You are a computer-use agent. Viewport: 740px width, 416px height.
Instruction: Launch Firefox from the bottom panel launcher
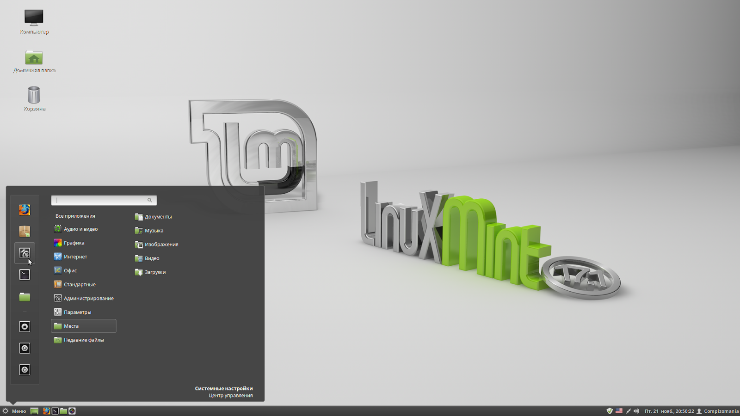pyautogui.click(x=46, y=411)
